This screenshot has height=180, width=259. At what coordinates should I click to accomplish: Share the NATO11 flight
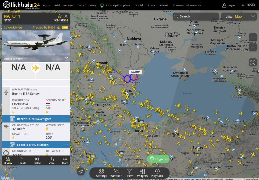[x=51, y=160]
